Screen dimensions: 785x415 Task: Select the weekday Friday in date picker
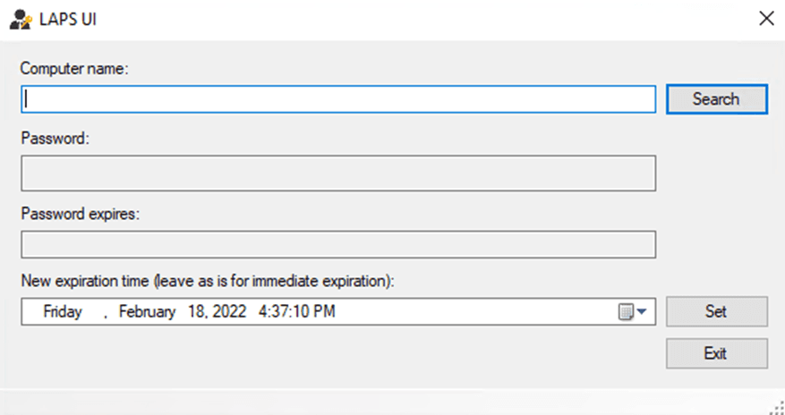click(x=63, y=311)
